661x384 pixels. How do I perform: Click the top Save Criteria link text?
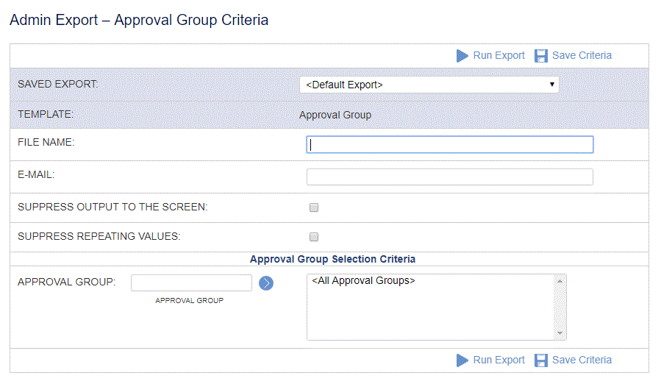[582, 56]
